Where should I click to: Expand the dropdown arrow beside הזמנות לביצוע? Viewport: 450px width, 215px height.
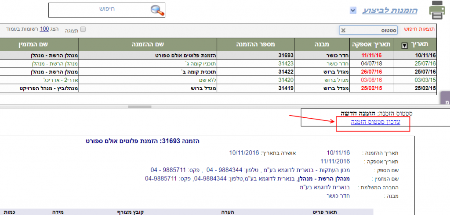[352, 10]
